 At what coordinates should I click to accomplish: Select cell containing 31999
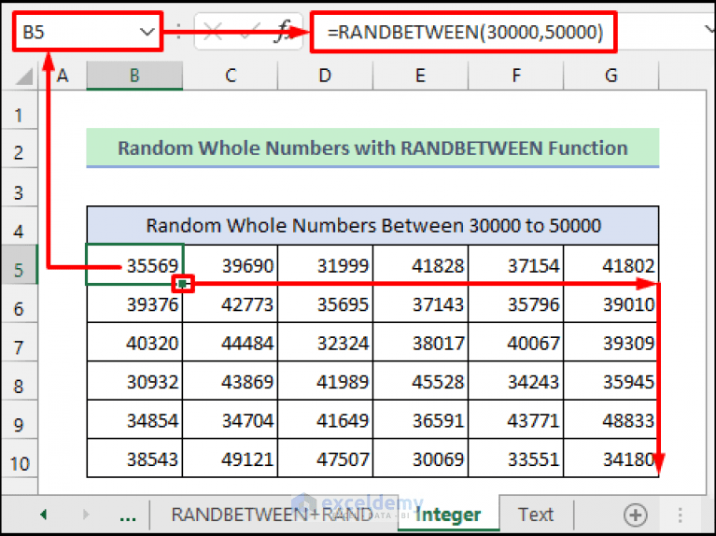pos(325,264)
